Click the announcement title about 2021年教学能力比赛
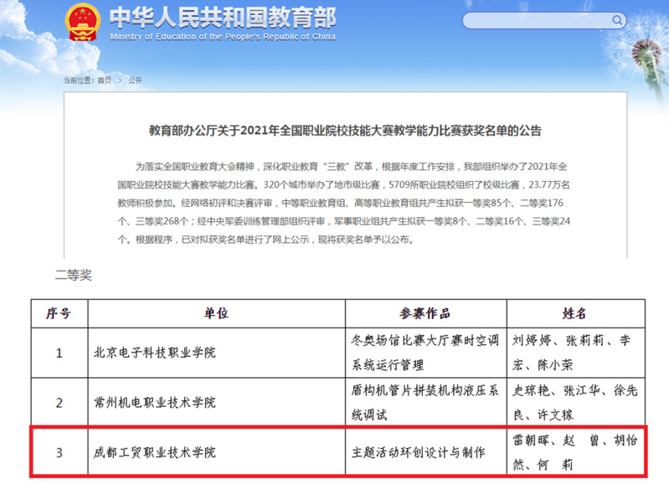This screenshot has height=485, width=669. pyautogui.click(x=345, y=130)
